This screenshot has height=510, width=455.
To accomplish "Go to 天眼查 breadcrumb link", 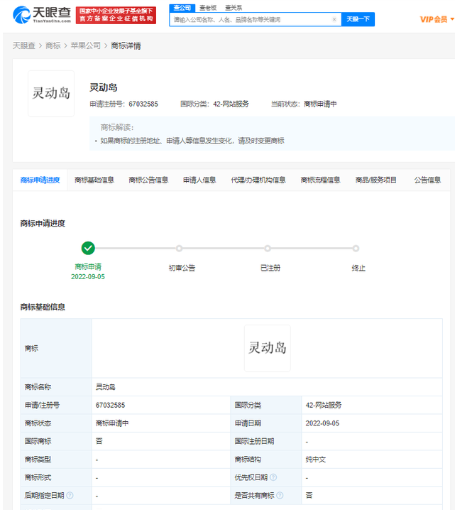I will point(24,45).
